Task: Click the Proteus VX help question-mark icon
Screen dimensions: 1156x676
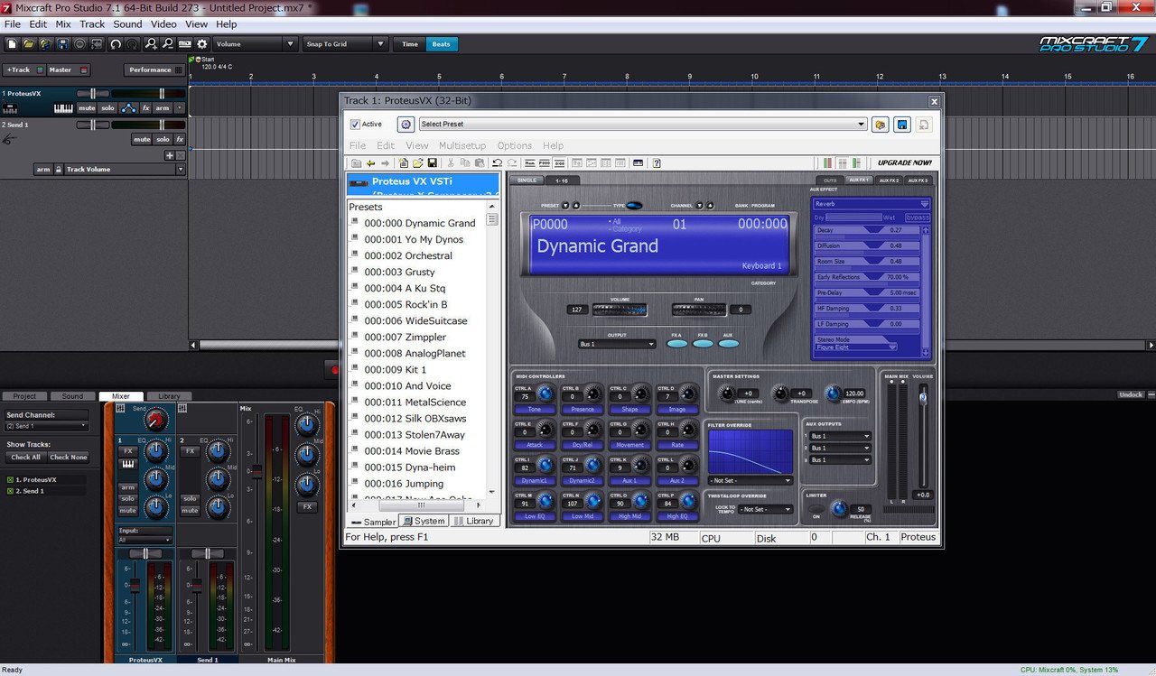Action: [x=657, y=163]
